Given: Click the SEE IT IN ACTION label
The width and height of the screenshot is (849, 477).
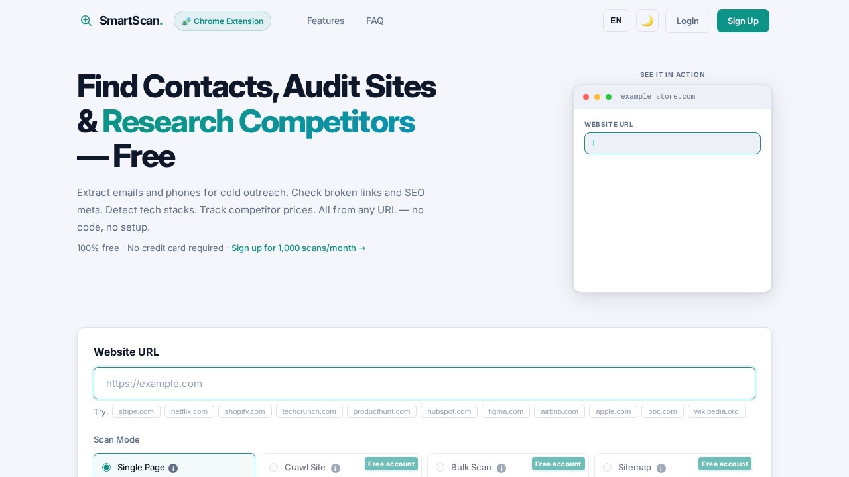Looking at the screenshot, I should click(x=673, y=74).
